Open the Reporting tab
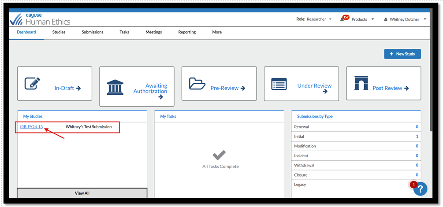The width and height of the screenshot is (443, 207). (187, 32)
